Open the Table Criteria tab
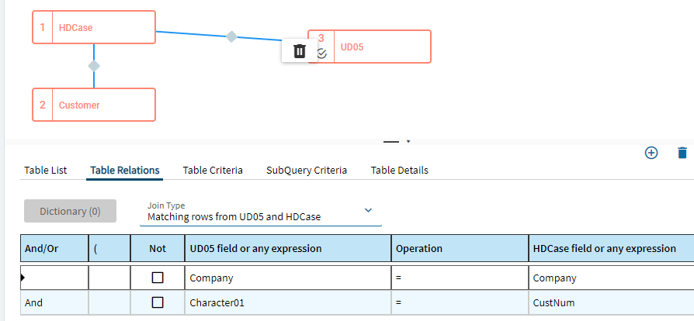Screen dimensions: 694x321 pyautogui.click(x=213, y=170)
